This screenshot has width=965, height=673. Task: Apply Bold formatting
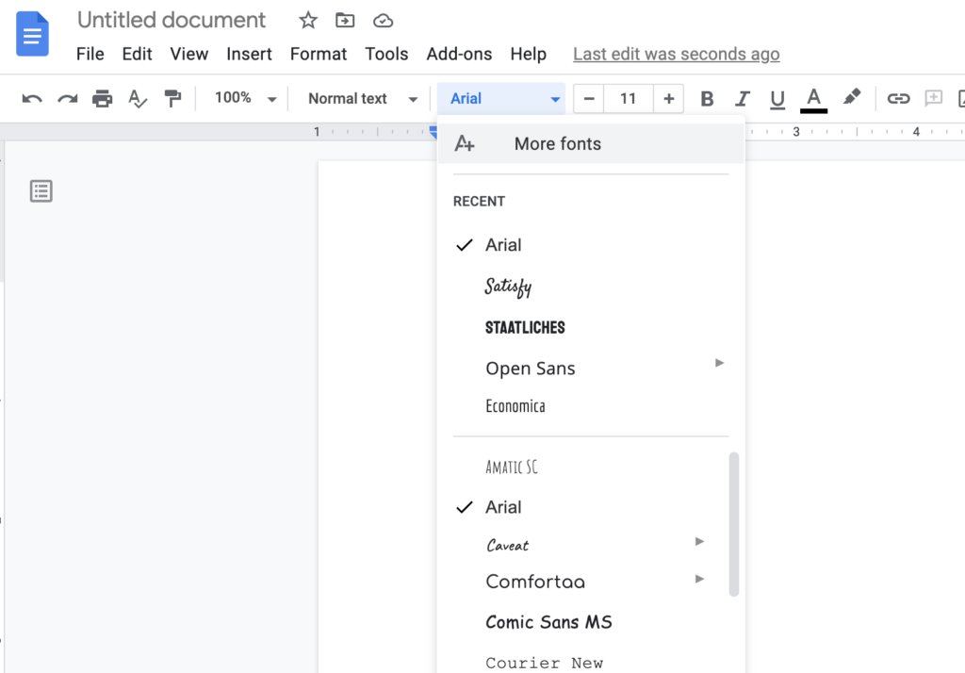tap(707, 98)
